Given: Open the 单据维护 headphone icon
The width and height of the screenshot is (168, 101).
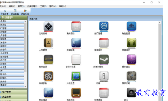Looking at the screenshot, I should click(x=132, y=43).
